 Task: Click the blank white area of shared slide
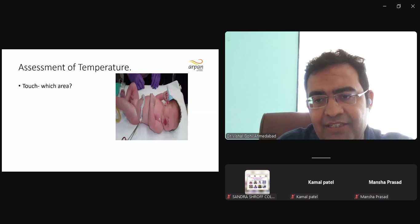click(x=61, y=139)
